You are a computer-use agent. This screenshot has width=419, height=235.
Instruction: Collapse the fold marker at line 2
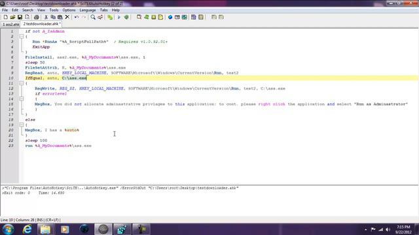(x=22, y=37)
